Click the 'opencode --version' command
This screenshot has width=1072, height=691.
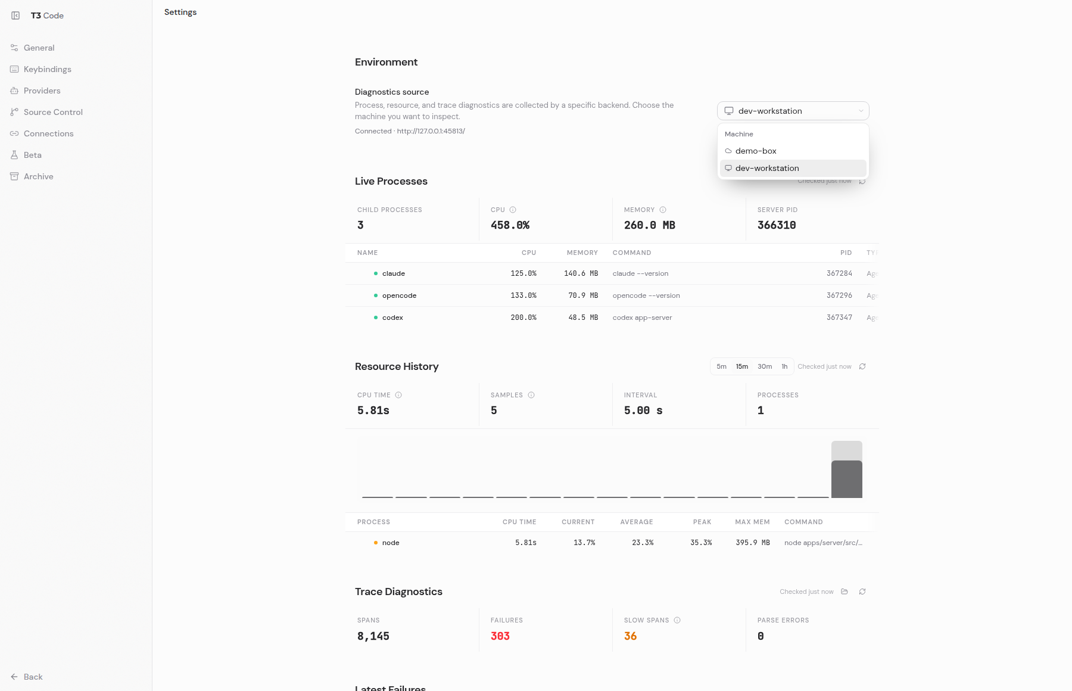[646, 295]
